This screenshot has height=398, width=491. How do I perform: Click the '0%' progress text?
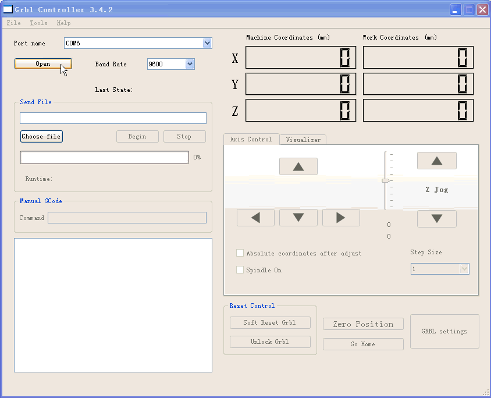pyautogui.click(x=197, y=157)
